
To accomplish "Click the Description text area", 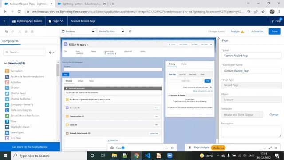I will pyautogui.click(x=251, y=132).
